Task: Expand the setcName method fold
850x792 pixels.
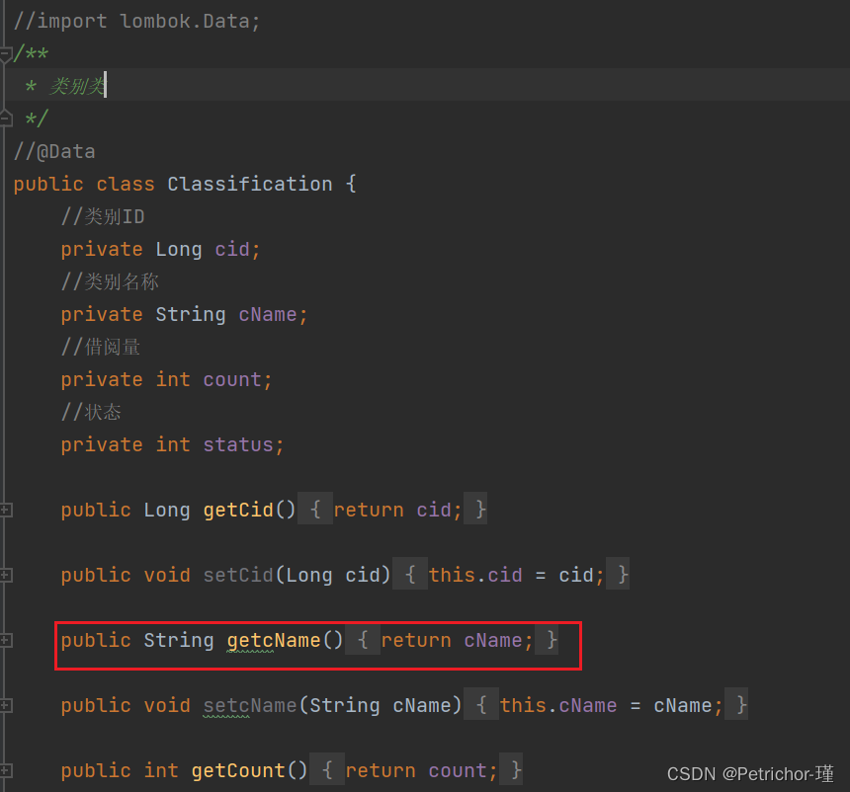Action: click(5, 705)
